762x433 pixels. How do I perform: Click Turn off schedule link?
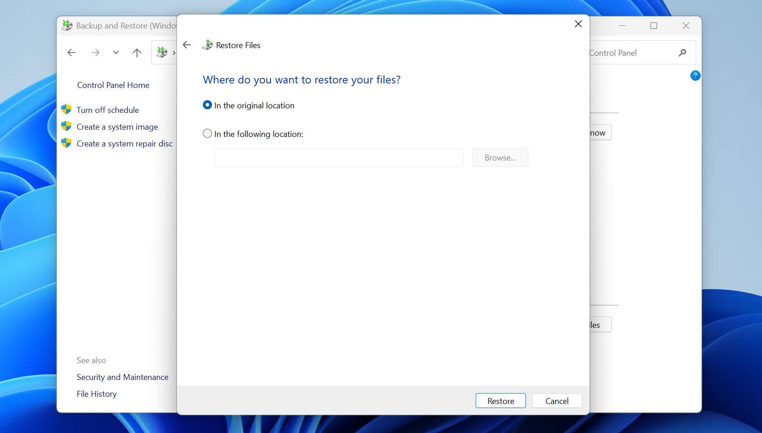tap(108, 110)
